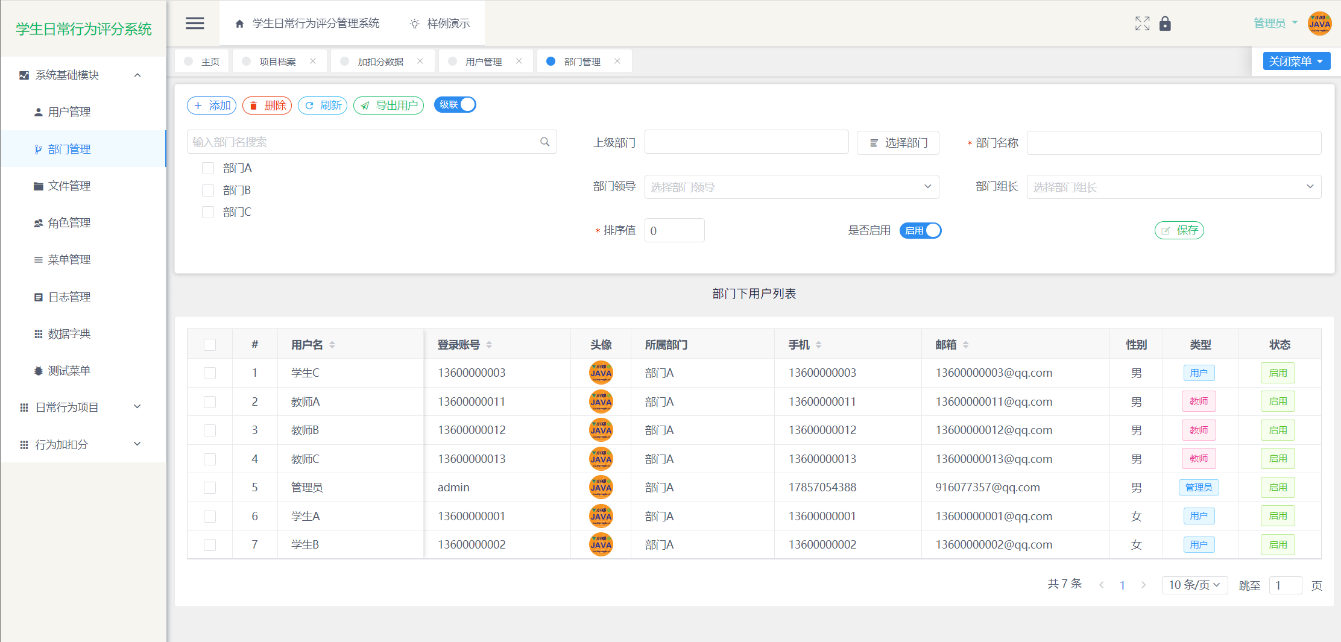Image resolution: width=1341 pixels, height=642 pixels.
Task: Close the 加扣分数据 tab
Action: point(420,61)
